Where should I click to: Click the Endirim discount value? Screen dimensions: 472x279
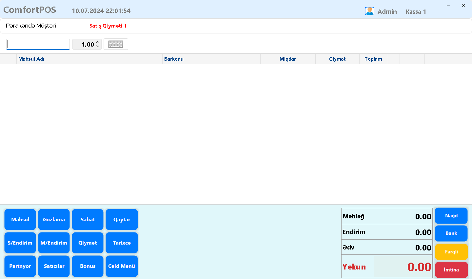[423, 232]
